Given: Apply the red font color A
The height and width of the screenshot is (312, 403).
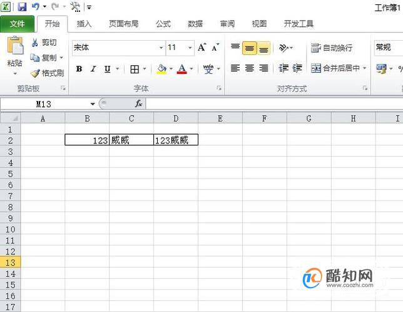Looking at the screenshot, I should [x=181, y=69].
